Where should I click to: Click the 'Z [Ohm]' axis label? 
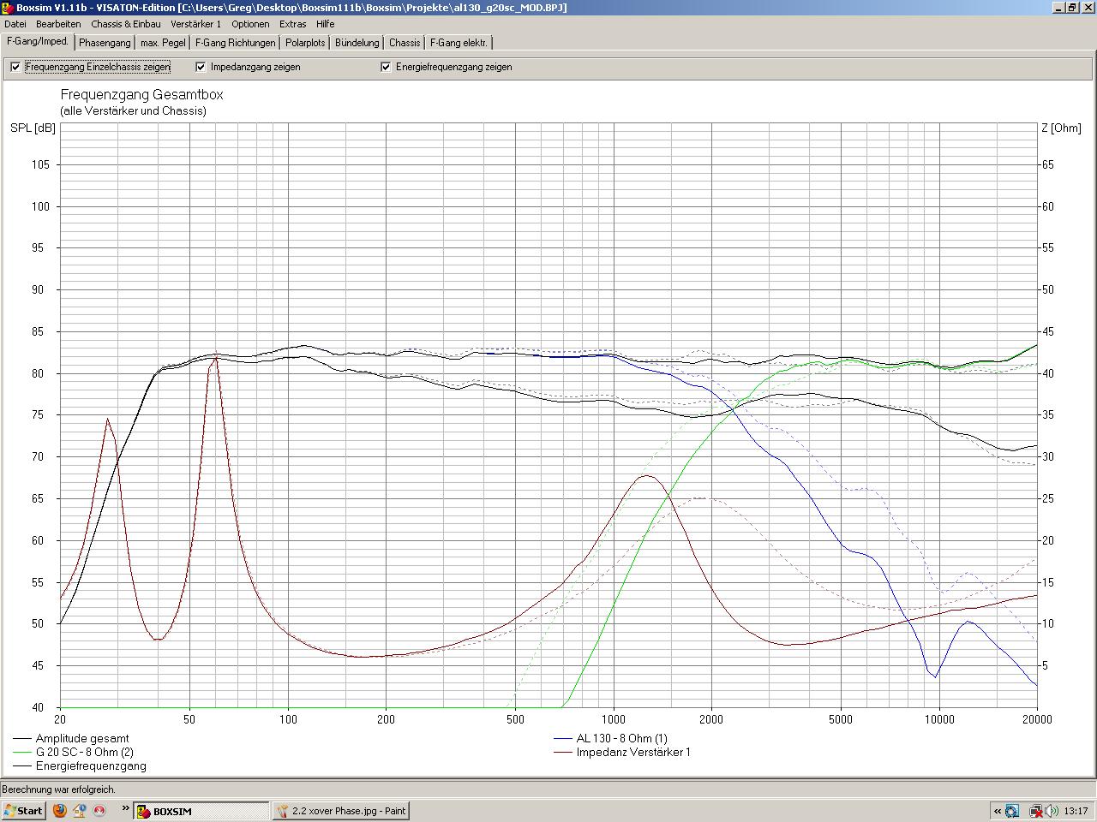tap(1061, 128)
